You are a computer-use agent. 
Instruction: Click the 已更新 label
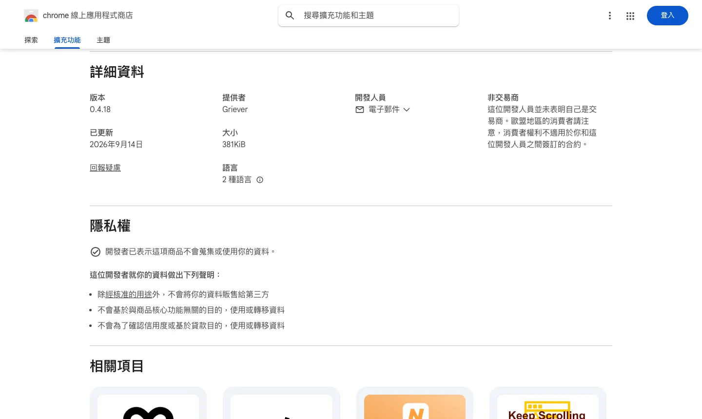pos(101,133)
